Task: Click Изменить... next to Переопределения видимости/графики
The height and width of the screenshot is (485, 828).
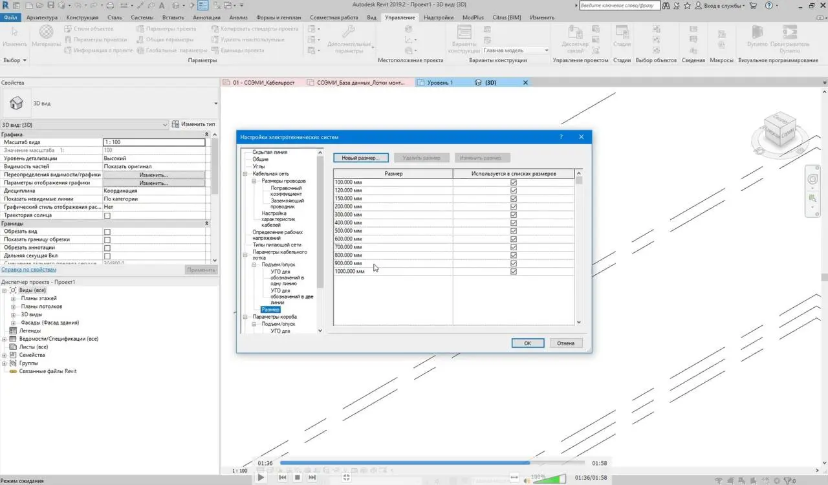Action: click(154, 175)
